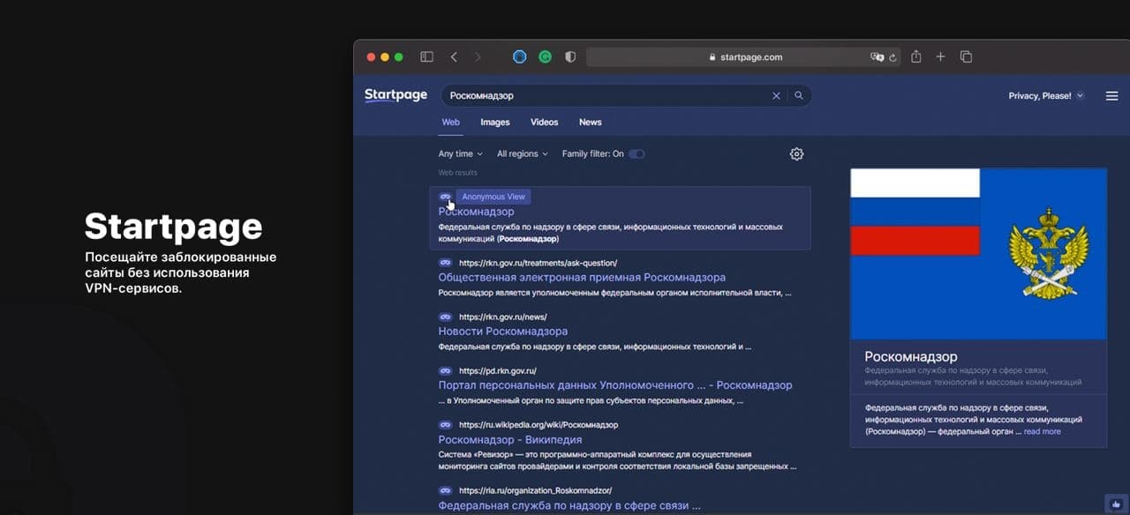Open the Share icon in Safari toolbar
Screen dimensions: 1130x515
click(x=916, y=56)
